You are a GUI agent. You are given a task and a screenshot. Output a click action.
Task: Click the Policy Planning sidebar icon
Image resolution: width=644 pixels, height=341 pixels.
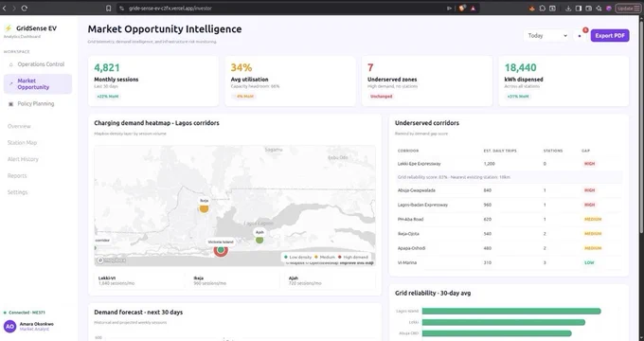11,104
